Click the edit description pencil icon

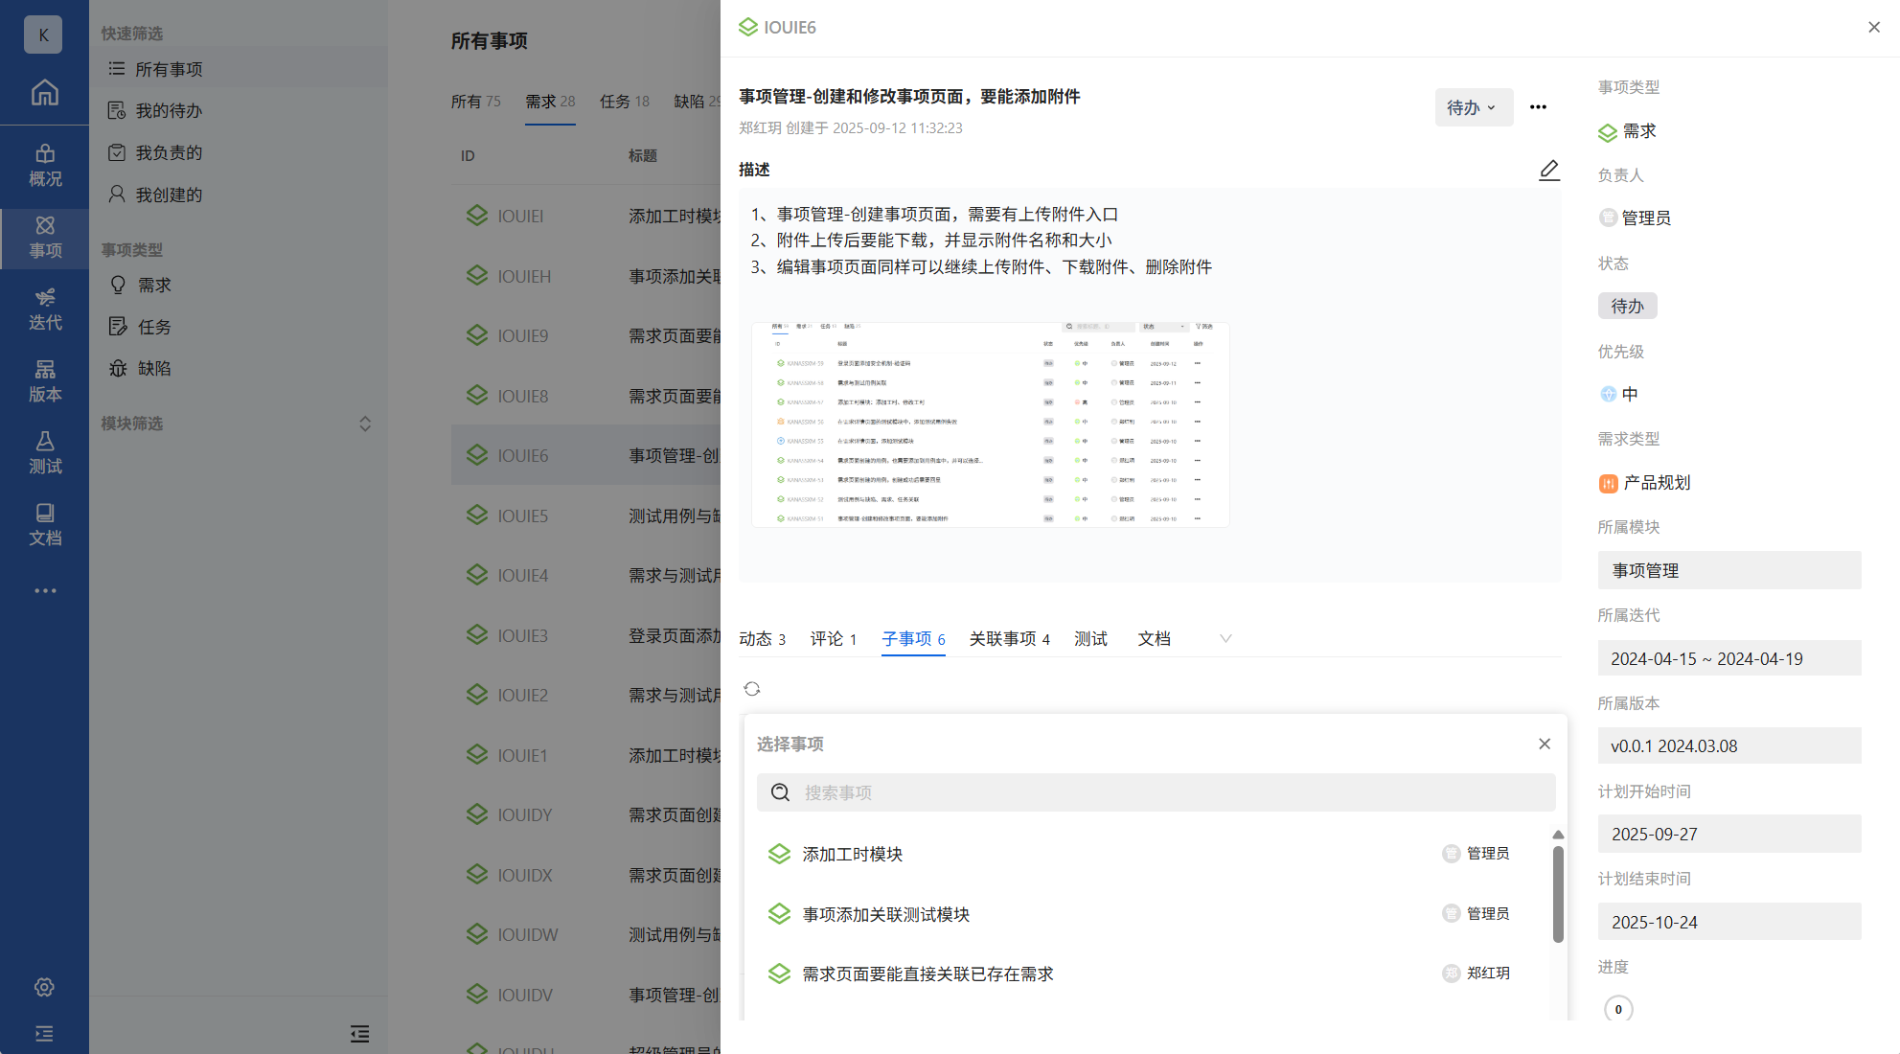tap(1548, 171)
